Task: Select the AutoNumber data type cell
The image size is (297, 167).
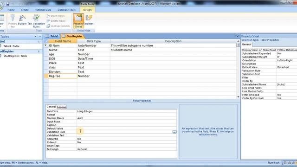Action: pos(94,45)
